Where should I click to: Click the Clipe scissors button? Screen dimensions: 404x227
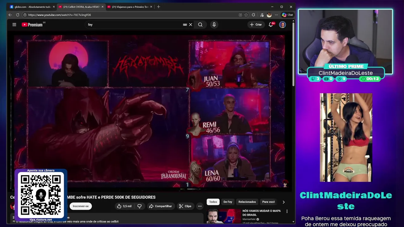[x=185, y=206]
